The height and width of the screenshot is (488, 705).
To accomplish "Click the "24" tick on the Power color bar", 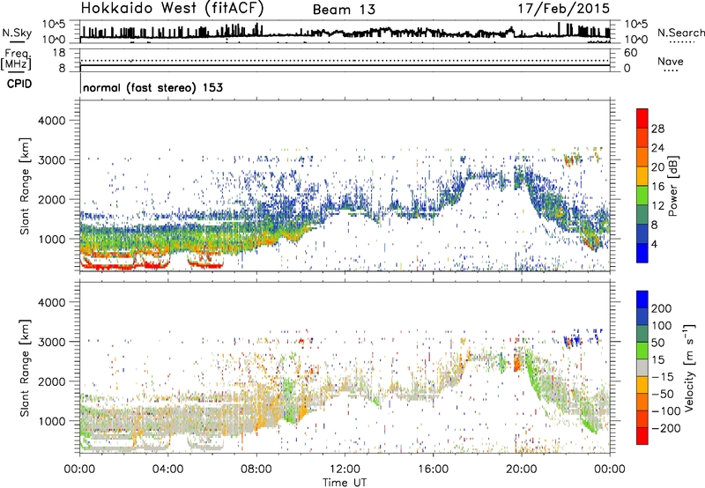I will point(657,148).
